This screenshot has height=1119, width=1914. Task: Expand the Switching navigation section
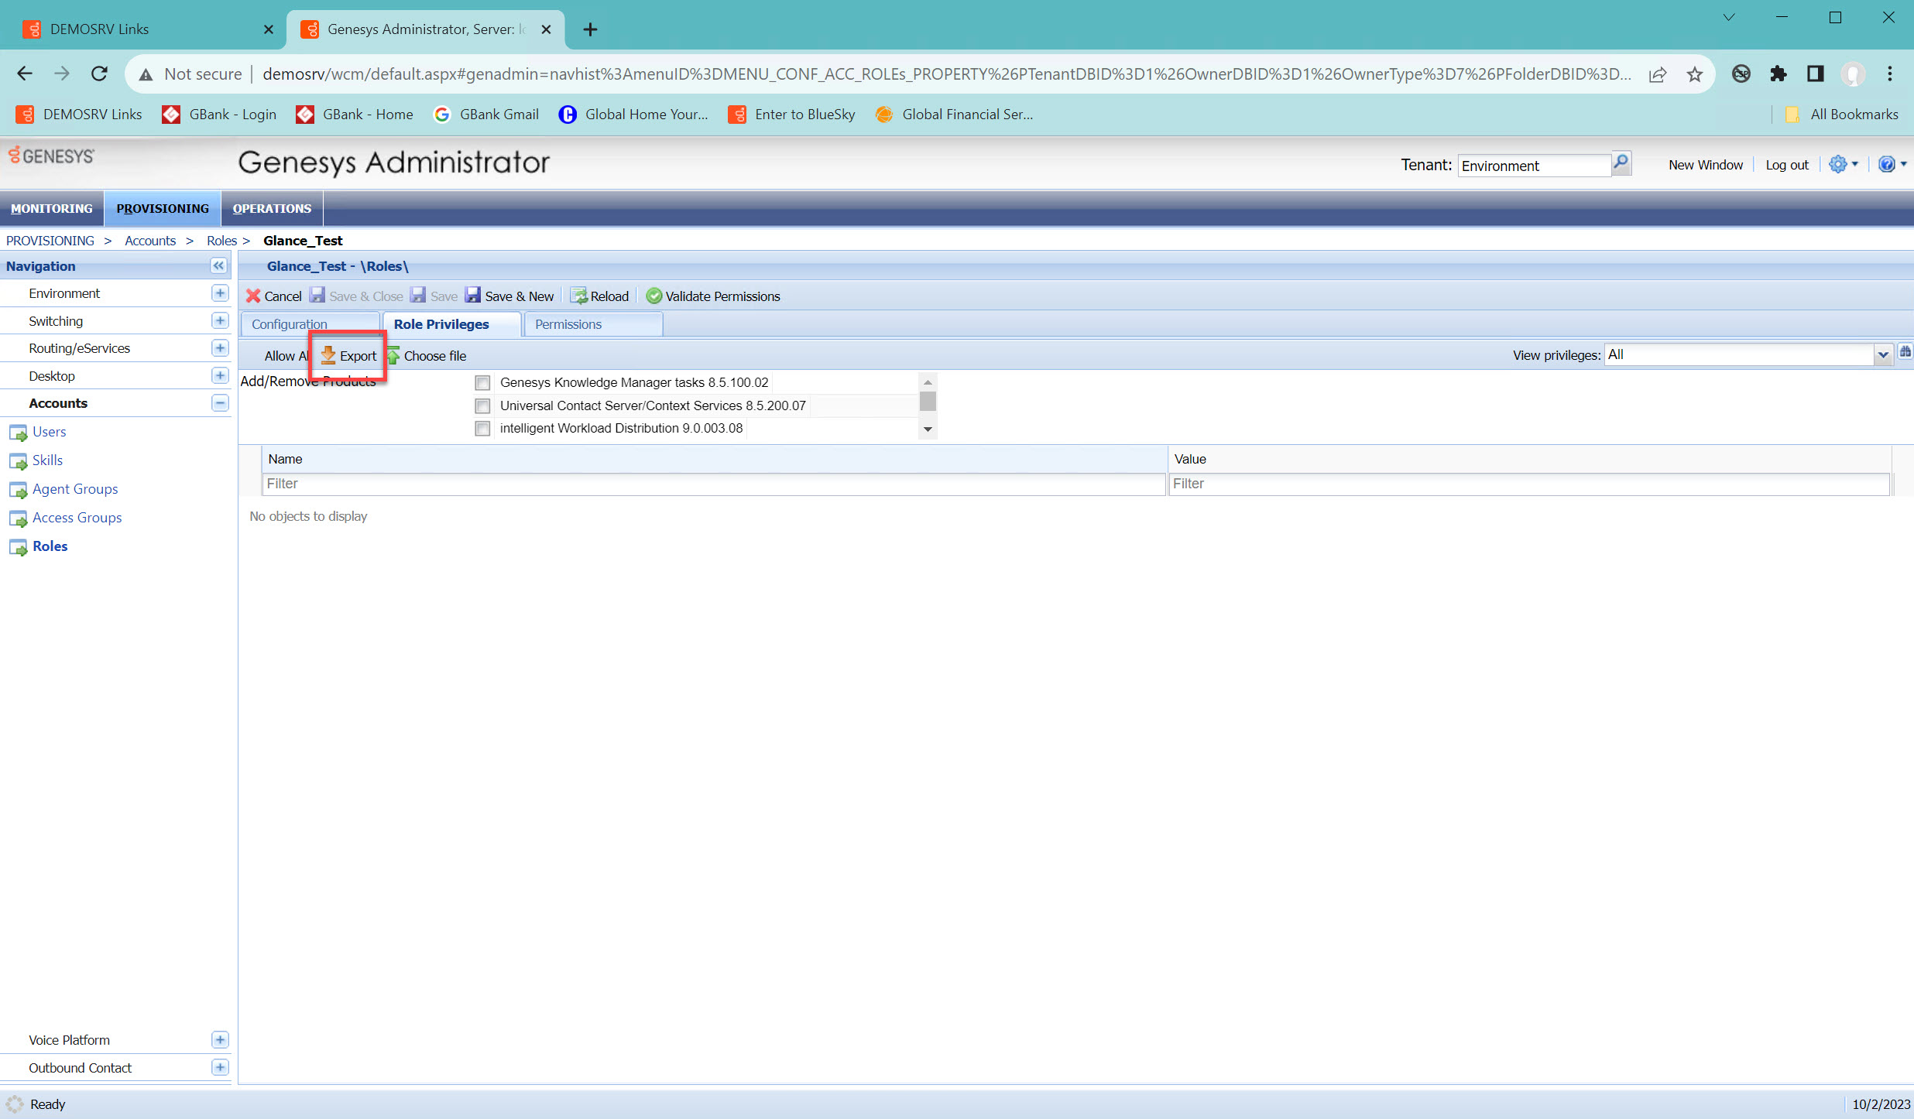click(220, 320)
